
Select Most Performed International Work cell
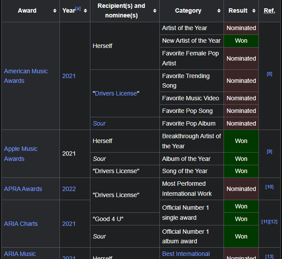(x=192, y=189)
